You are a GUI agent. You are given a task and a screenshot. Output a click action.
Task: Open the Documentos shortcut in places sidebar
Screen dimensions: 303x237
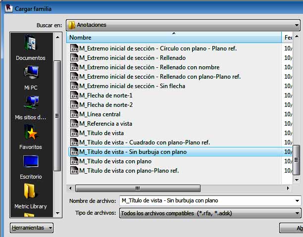(x=31, y=47)
